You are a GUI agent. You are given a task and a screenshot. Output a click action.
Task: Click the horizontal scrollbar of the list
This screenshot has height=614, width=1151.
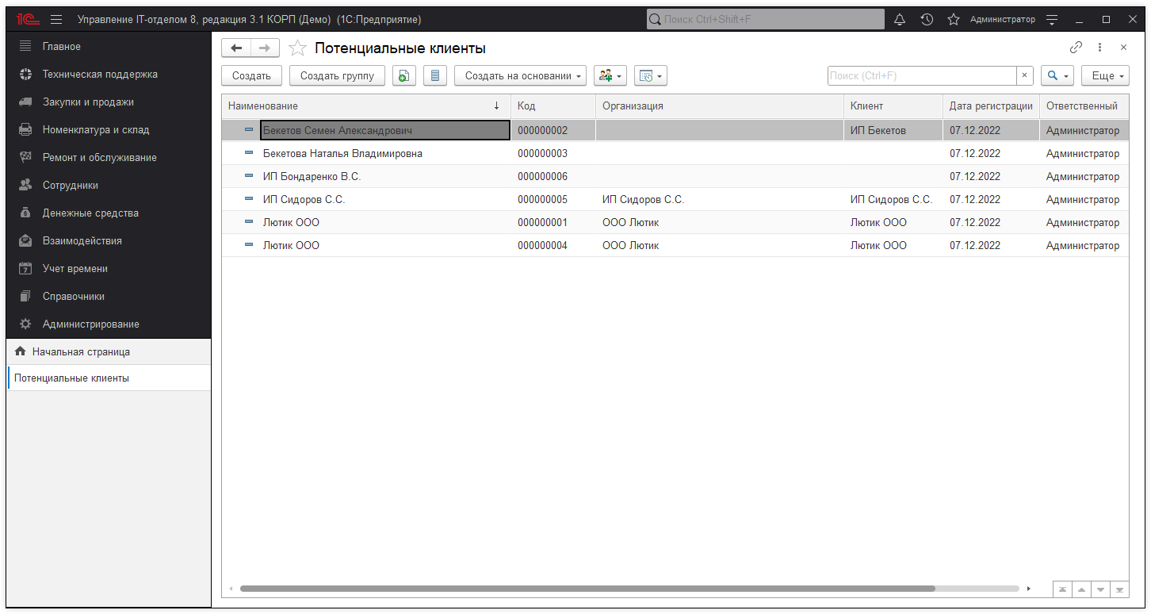click(x=587, y=589)
